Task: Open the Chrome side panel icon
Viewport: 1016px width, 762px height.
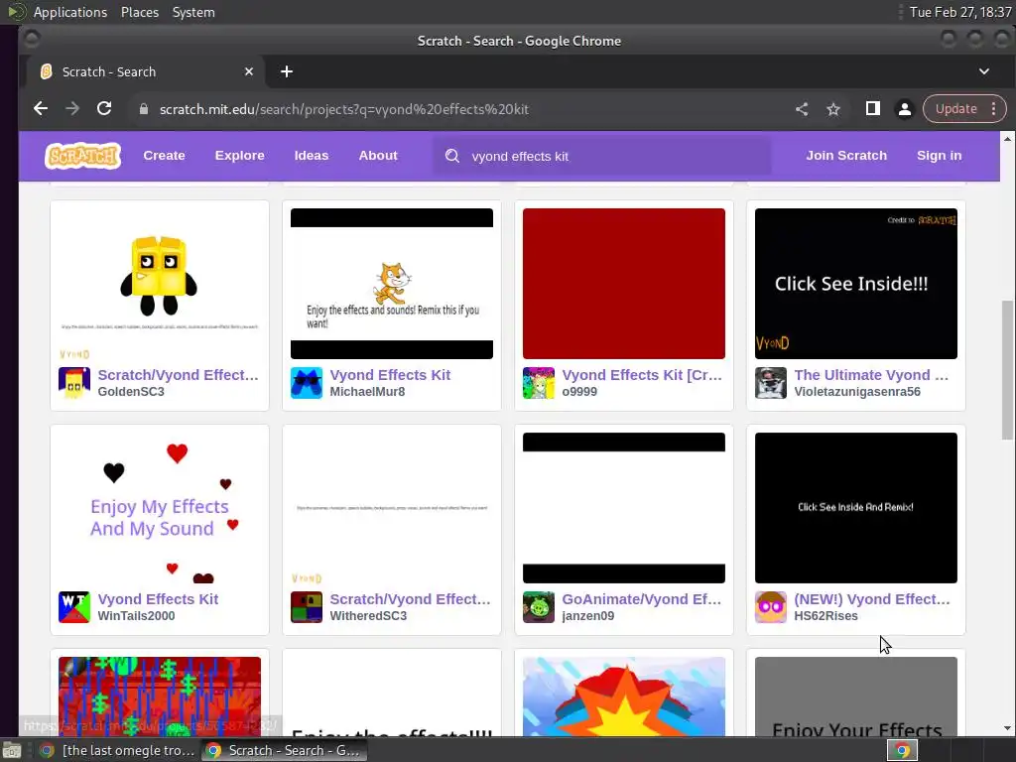Action: (x=873, y=109)
